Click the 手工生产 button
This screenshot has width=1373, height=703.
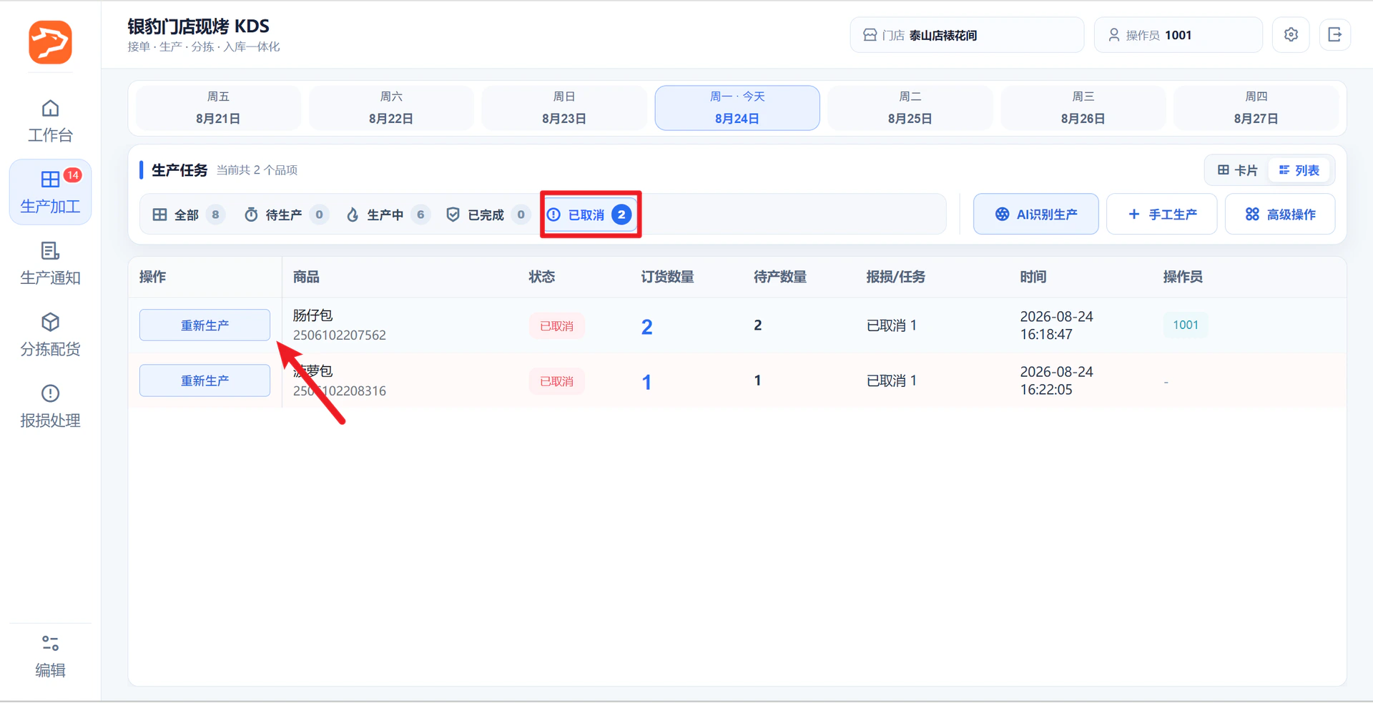(1162, 214)
